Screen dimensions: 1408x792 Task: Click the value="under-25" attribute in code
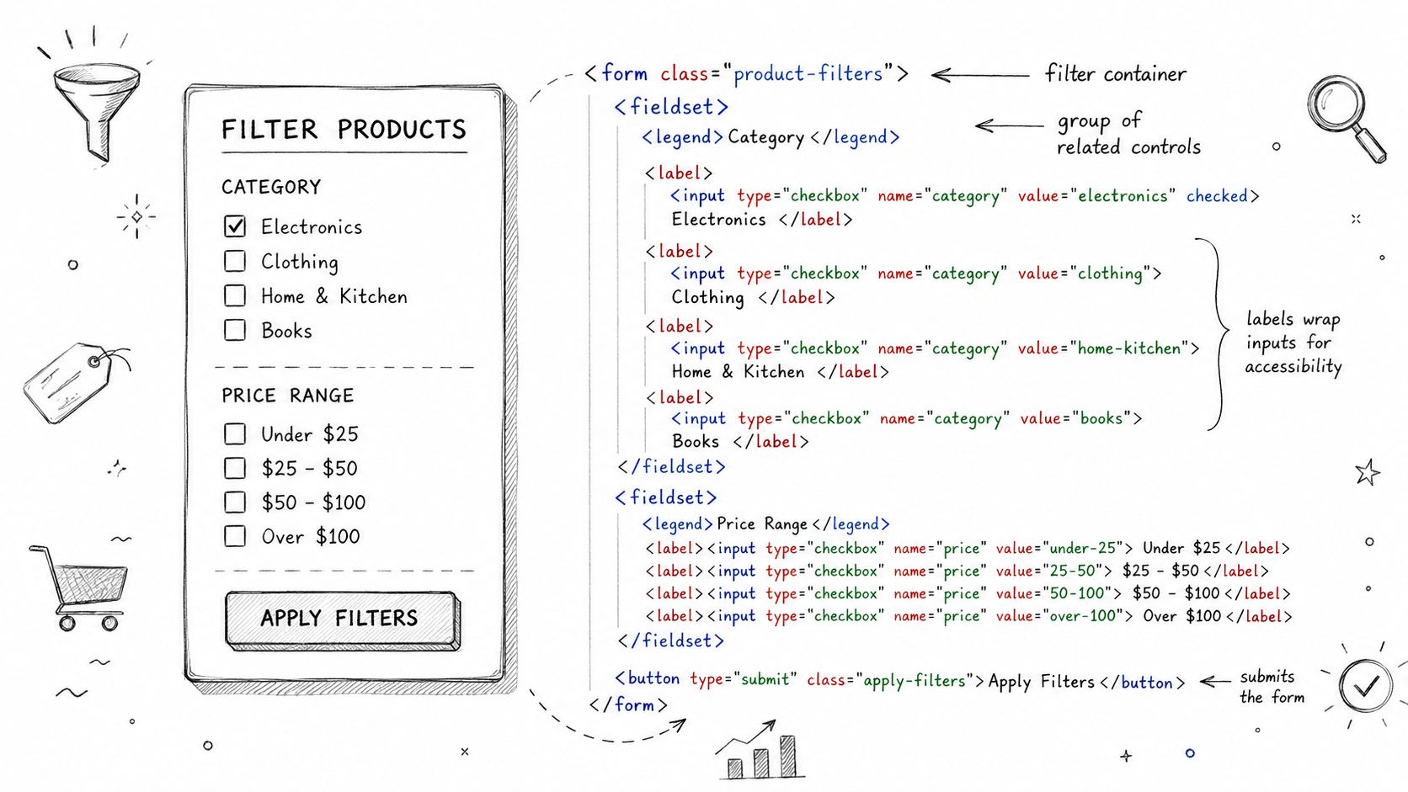(1059, 548)
